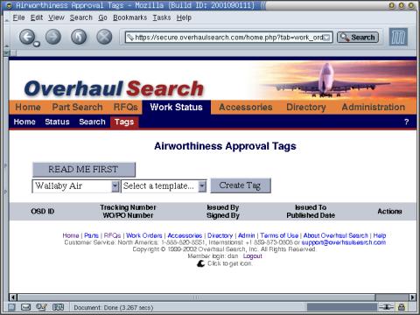This screenshot has width=420, height=315.
Task: Click the horizontal scrollbar thumb
Action: (x=196, y=297)
